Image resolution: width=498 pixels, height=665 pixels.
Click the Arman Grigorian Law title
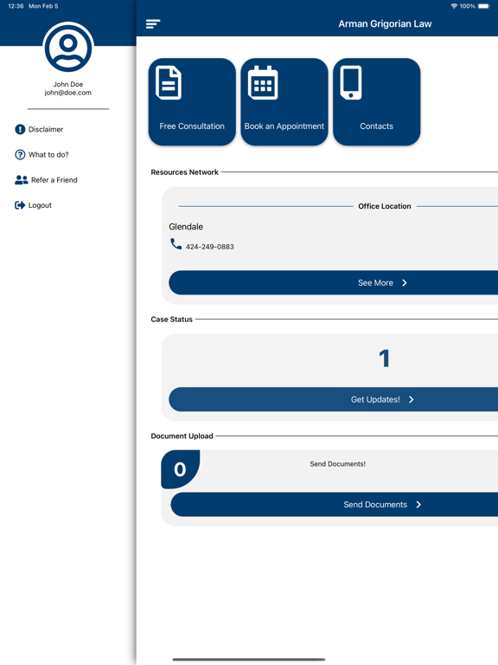[385, 23]
